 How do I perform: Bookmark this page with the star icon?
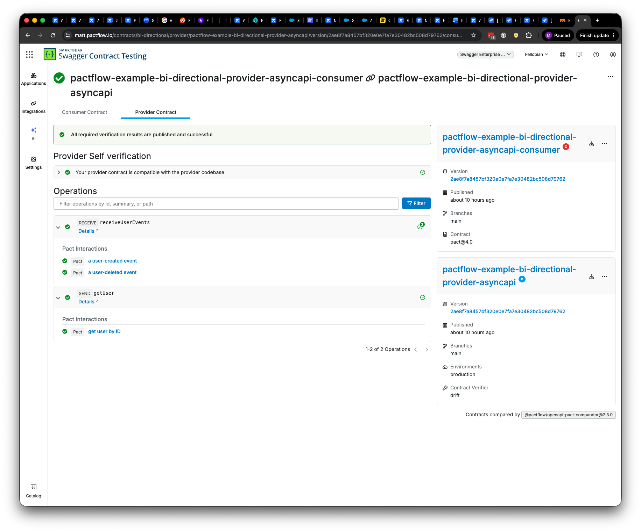pyautogui.click(x=473, y=35)
